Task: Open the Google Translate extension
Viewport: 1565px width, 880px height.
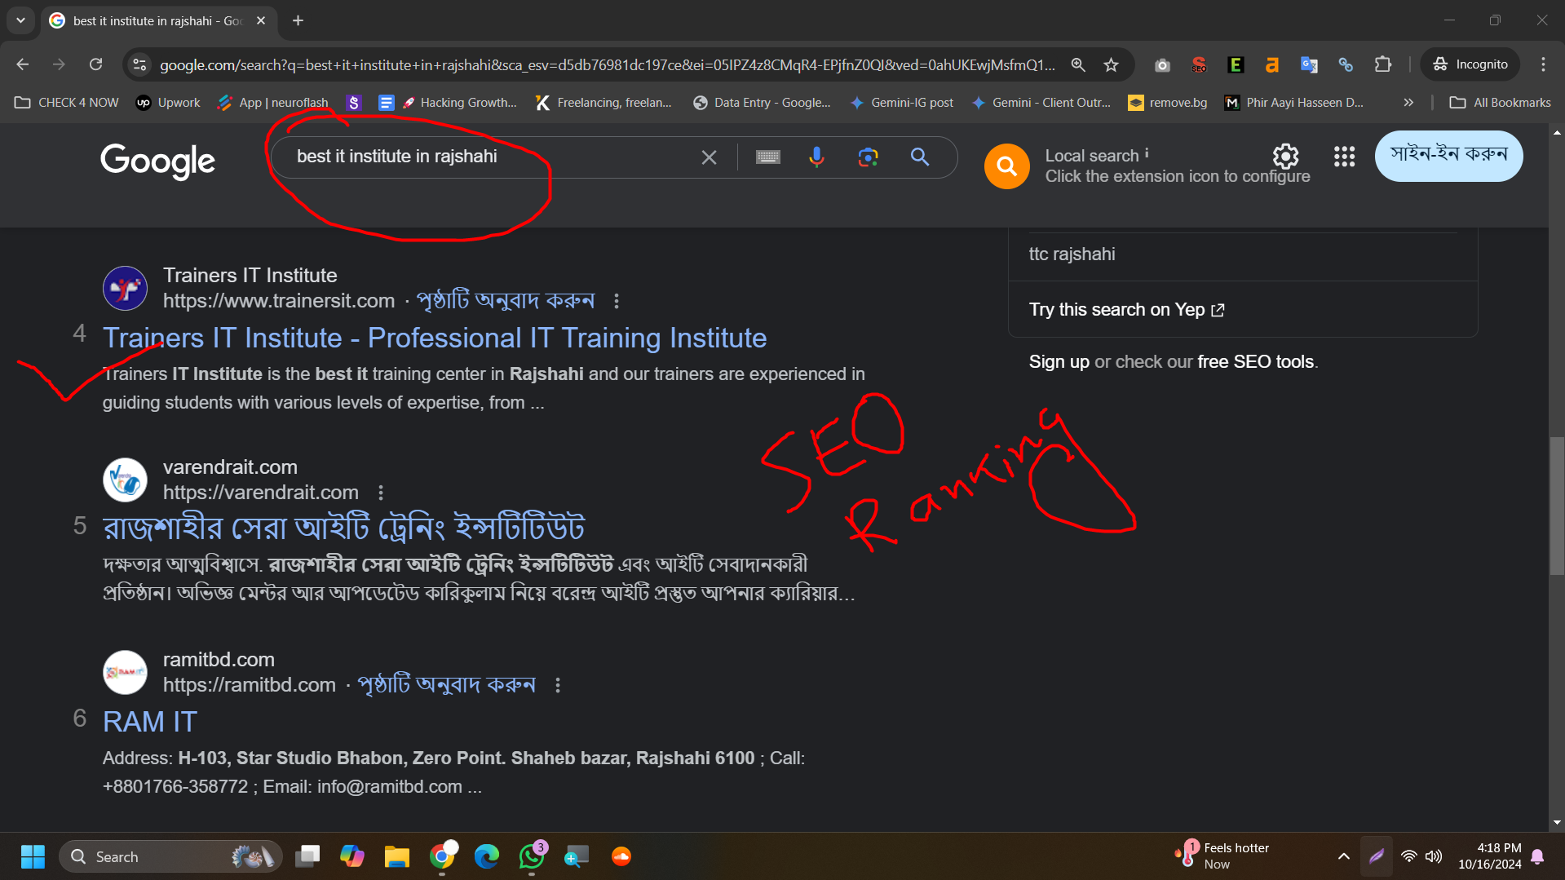Action: point(1309,64)
